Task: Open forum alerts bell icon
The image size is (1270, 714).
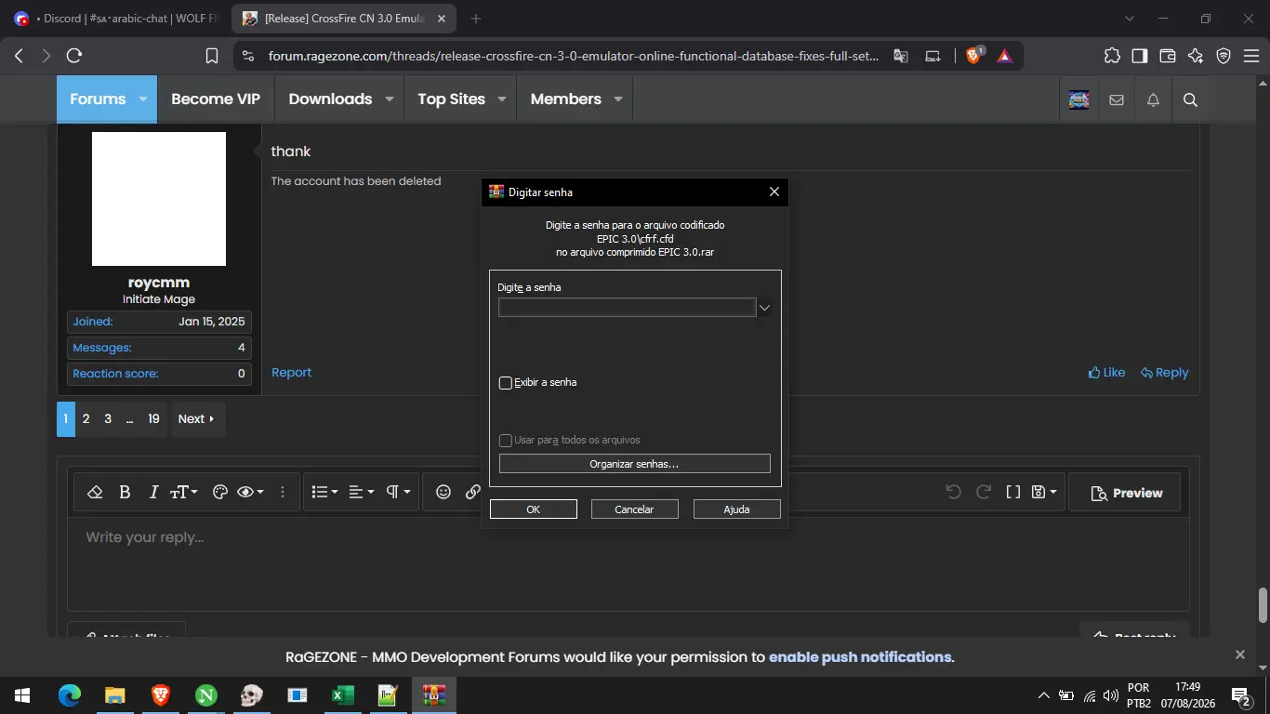Action: tap(1153, 99)
